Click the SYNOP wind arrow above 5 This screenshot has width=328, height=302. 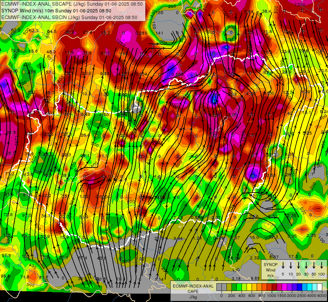[x=283, y=265]
